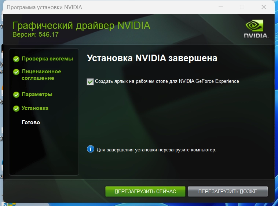Click the heading Установка NVIDIA завершена
Image resolution: width=278 pixels, height=206 pixels.
[x=152, y=58]
